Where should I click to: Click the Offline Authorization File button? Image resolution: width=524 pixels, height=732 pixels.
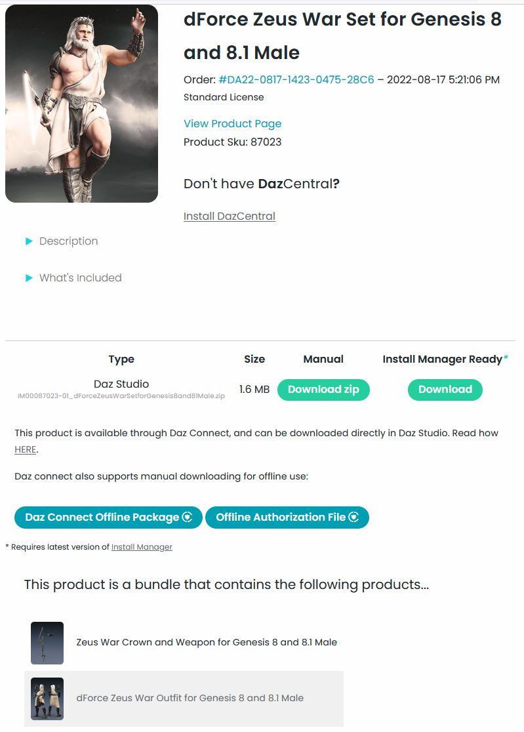click(281, 518)
